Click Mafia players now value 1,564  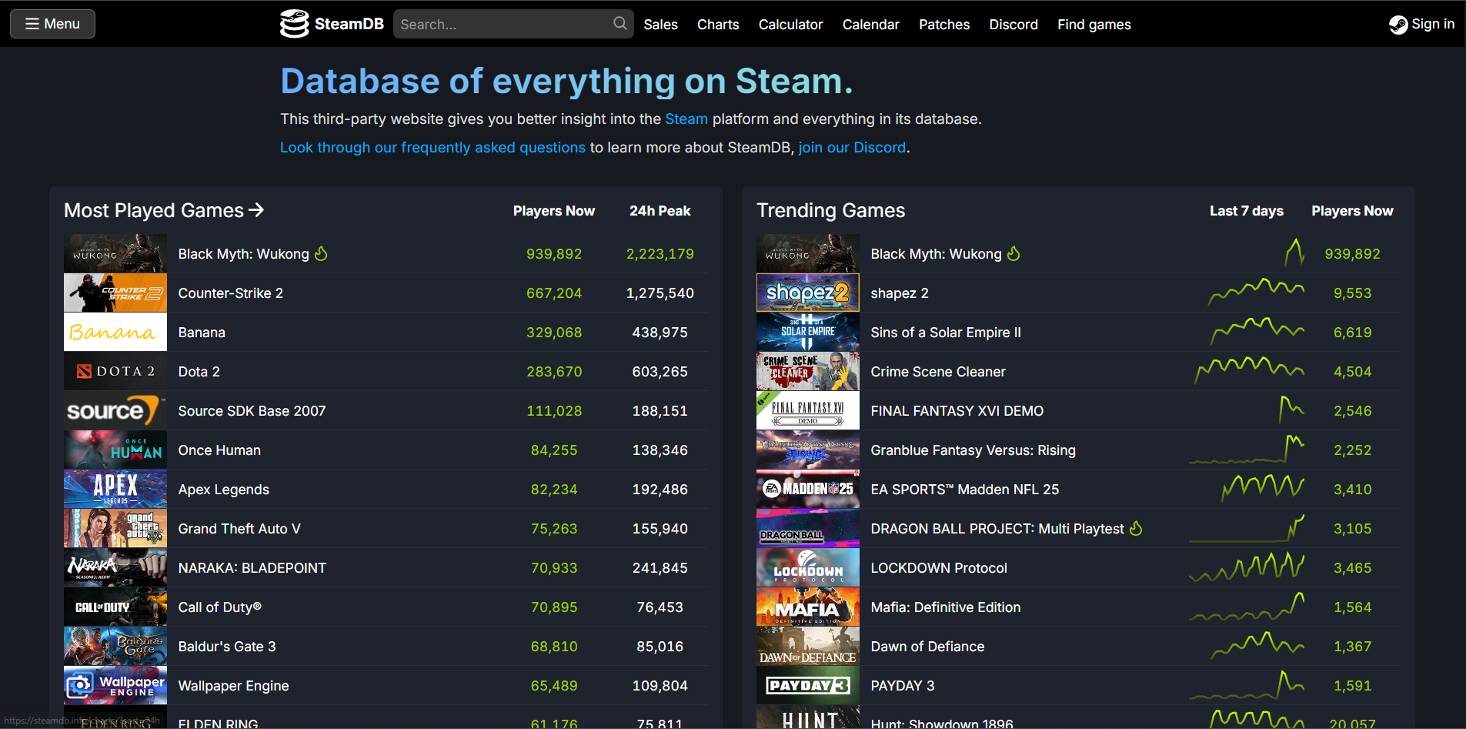1353,607
